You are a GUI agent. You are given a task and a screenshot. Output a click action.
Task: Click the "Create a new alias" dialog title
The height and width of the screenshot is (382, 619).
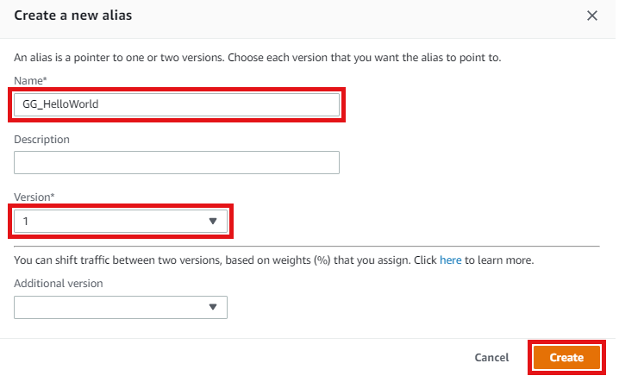(73, 16)
